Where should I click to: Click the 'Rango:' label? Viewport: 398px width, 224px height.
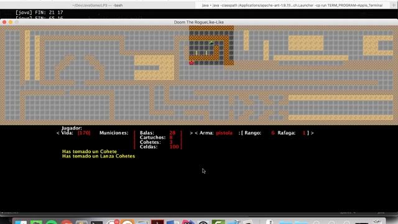(253, 133)
